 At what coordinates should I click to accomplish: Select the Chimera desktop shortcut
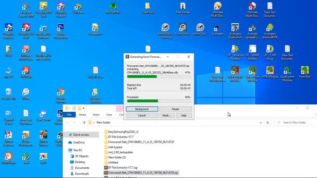point(78,8)
